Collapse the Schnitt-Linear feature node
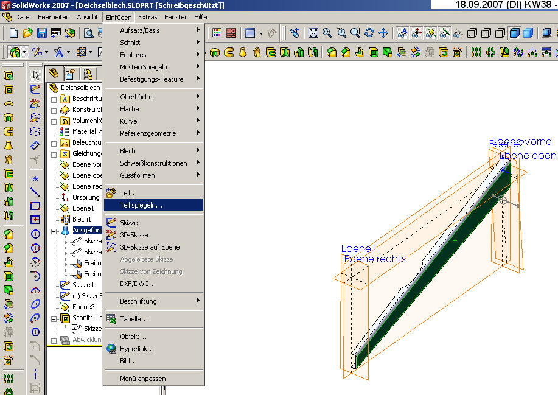 click(x=54, y=319)
